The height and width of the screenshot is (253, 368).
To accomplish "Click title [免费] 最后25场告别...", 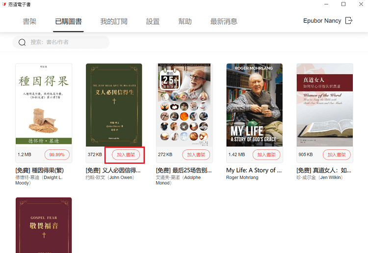I will click(184, 170).
